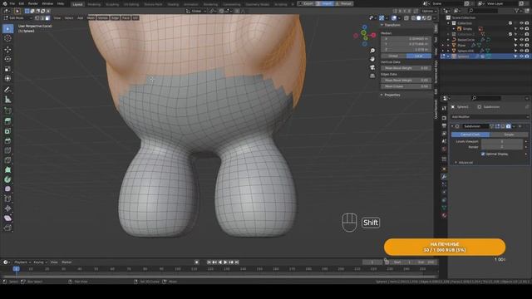Select the Extrude Region tool
532x299 pixels.
pos(7,121)
